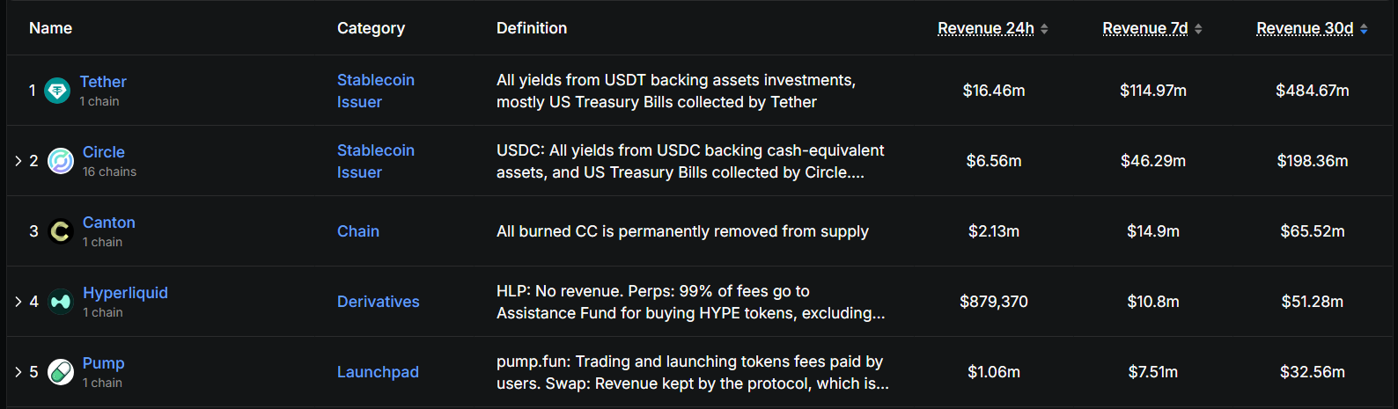Expand the Circle row chevron
The image size is (1398, 409).
[18, 161]
